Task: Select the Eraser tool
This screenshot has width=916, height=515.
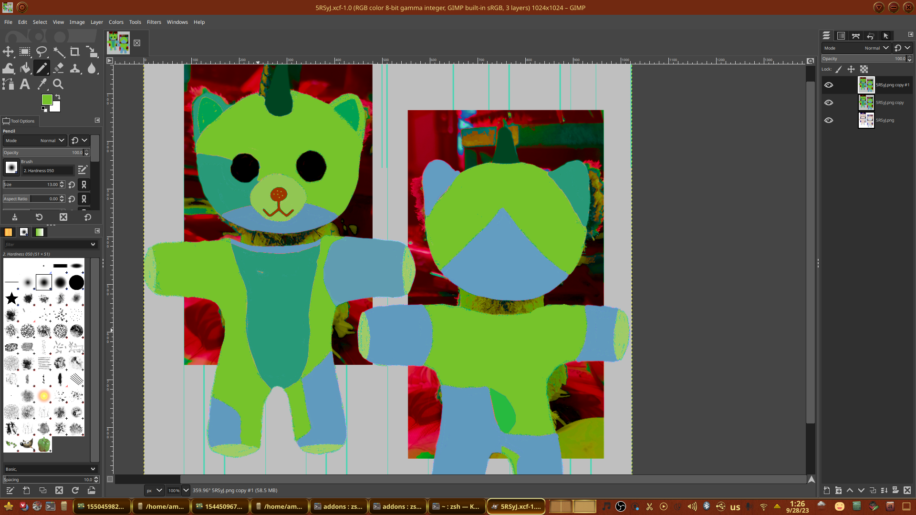Action: [59, 68]
